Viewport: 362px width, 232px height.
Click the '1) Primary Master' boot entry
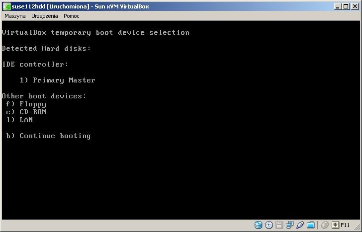pyautogui.click(x=58, y=80)
